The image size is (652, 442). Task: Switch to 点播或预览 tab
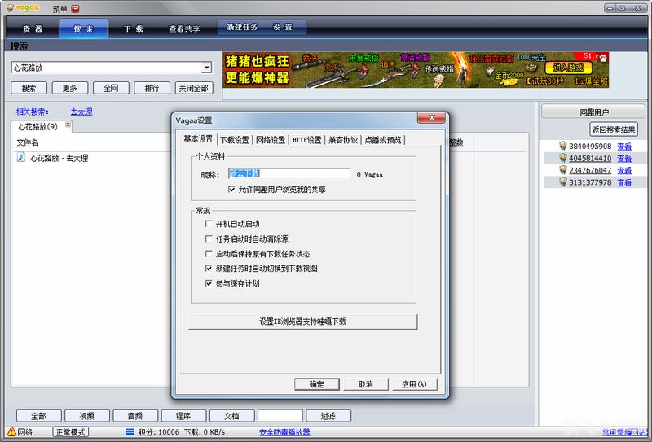(383, 140)
